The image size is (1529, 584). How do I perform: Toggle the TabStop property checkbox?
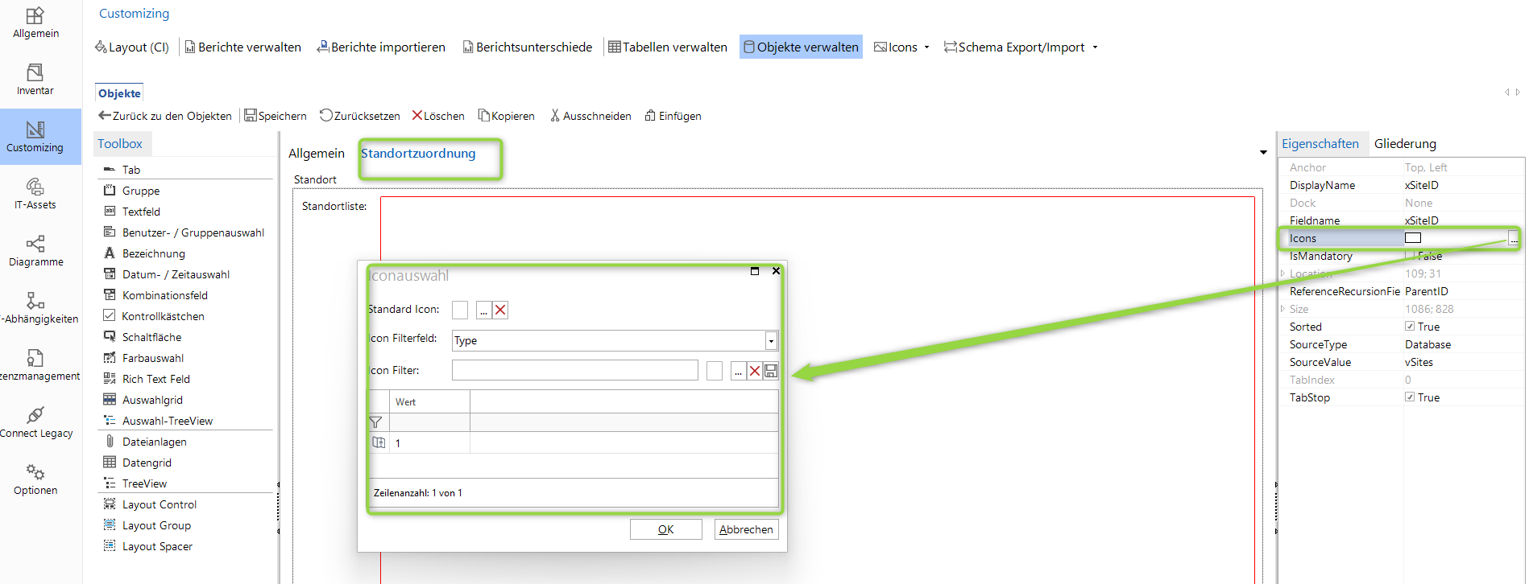tap(1410, 397)
